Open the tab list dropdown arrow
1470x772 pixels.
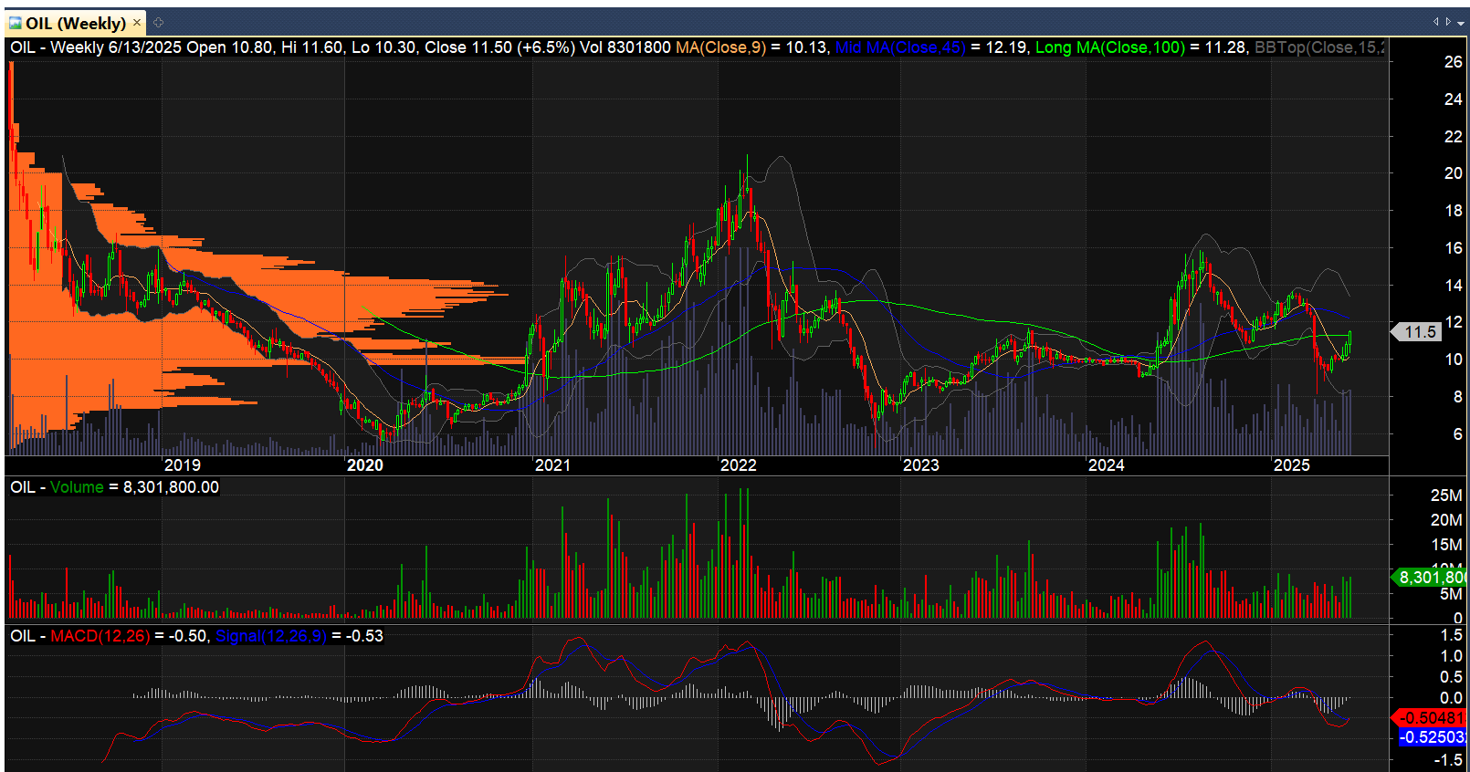[x=1461, y=23]
